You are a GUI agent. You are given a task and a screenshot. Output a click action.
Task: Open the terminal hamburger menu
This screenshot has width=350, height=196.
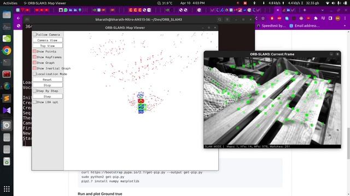pos(227,20)
